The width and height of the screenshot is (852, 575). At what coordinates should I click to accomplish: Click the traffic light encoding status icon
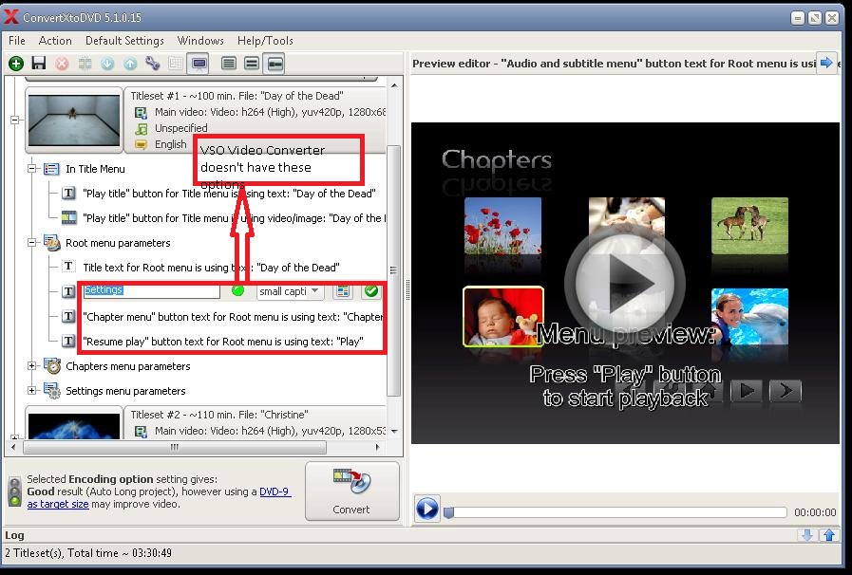coord(15,492)
